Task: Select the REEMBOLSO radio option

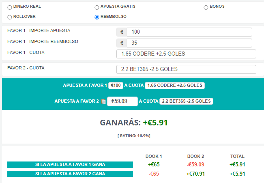Action: coord(97,17)
